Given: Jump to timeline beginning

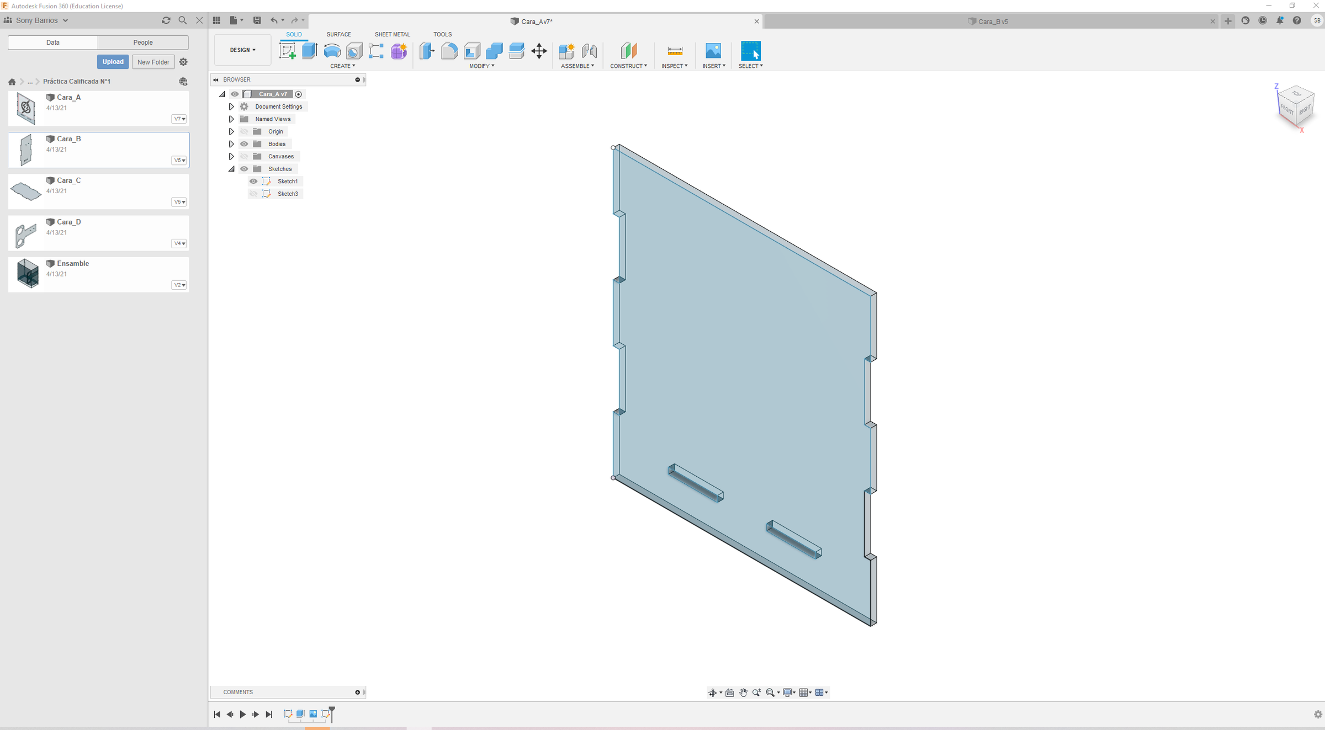Looking at the screenshot, I should 217,715.
